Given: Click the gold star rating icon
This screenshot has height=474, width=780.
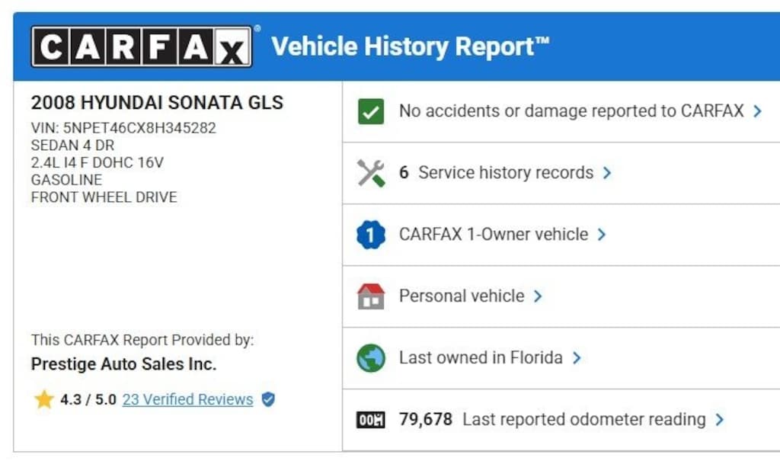Looking at the screenshot, I should 44,399.
